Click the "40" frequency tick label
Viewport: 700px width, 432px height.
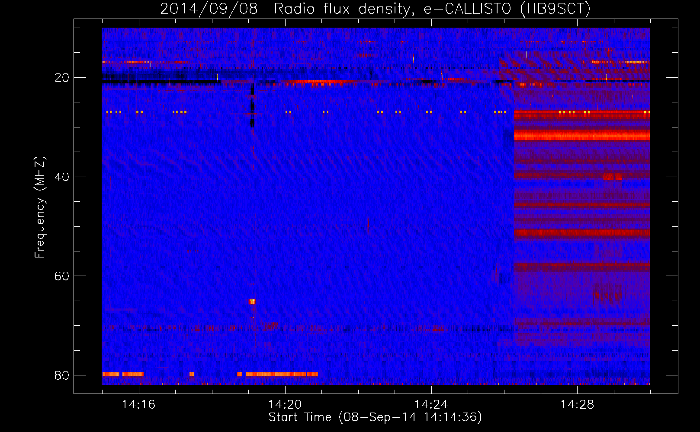pyautogui.click(x=61, y=177)
